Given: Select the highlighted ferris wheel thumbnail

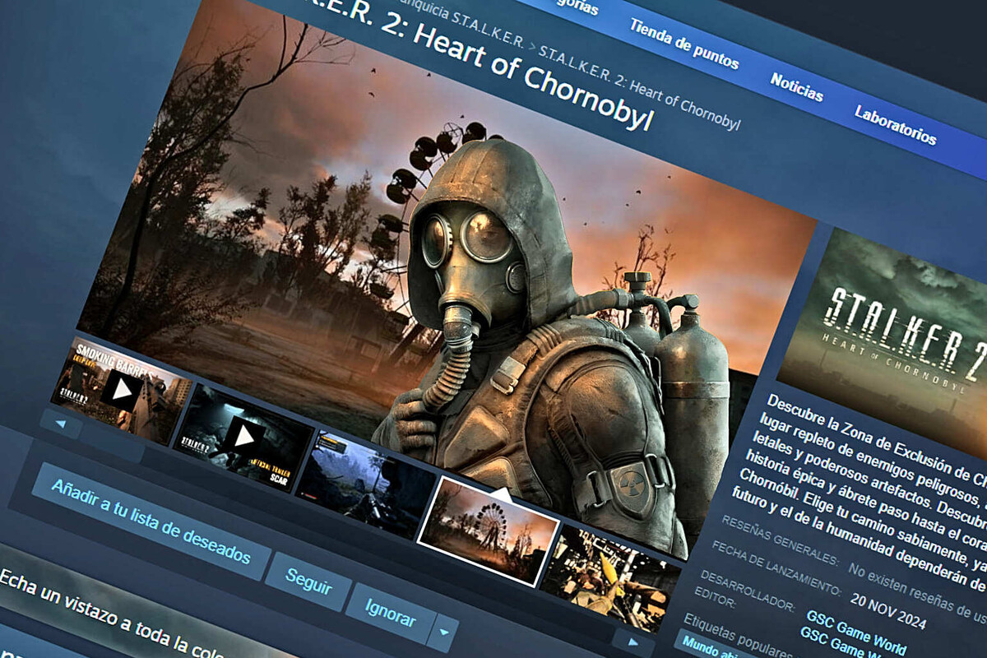Looking at the screenshot, I should click(x=489, y=531).
